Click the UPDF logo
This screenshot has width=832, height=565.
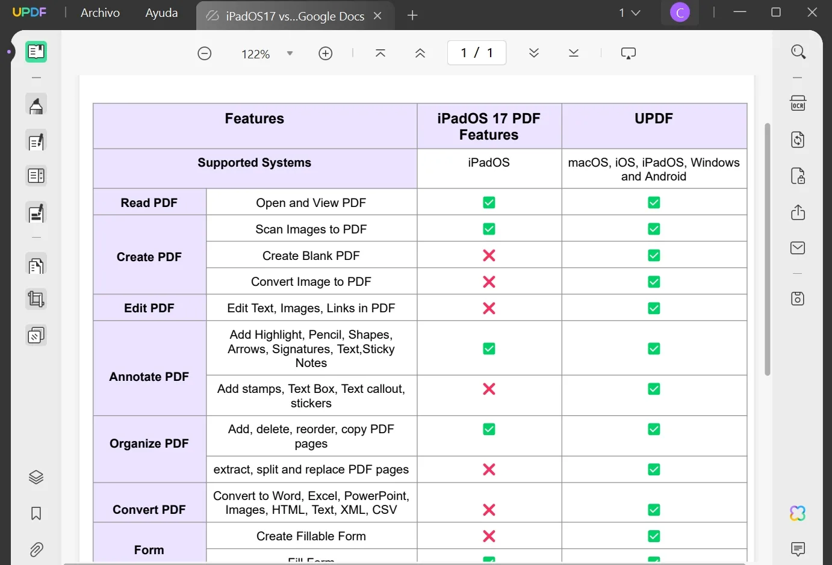pos(29,13)
